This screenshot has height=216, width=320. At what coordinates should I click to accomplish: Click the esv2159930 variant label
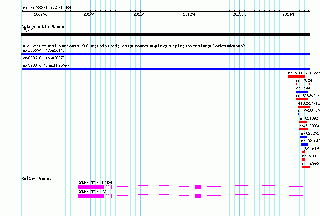(x=309, y=126)
